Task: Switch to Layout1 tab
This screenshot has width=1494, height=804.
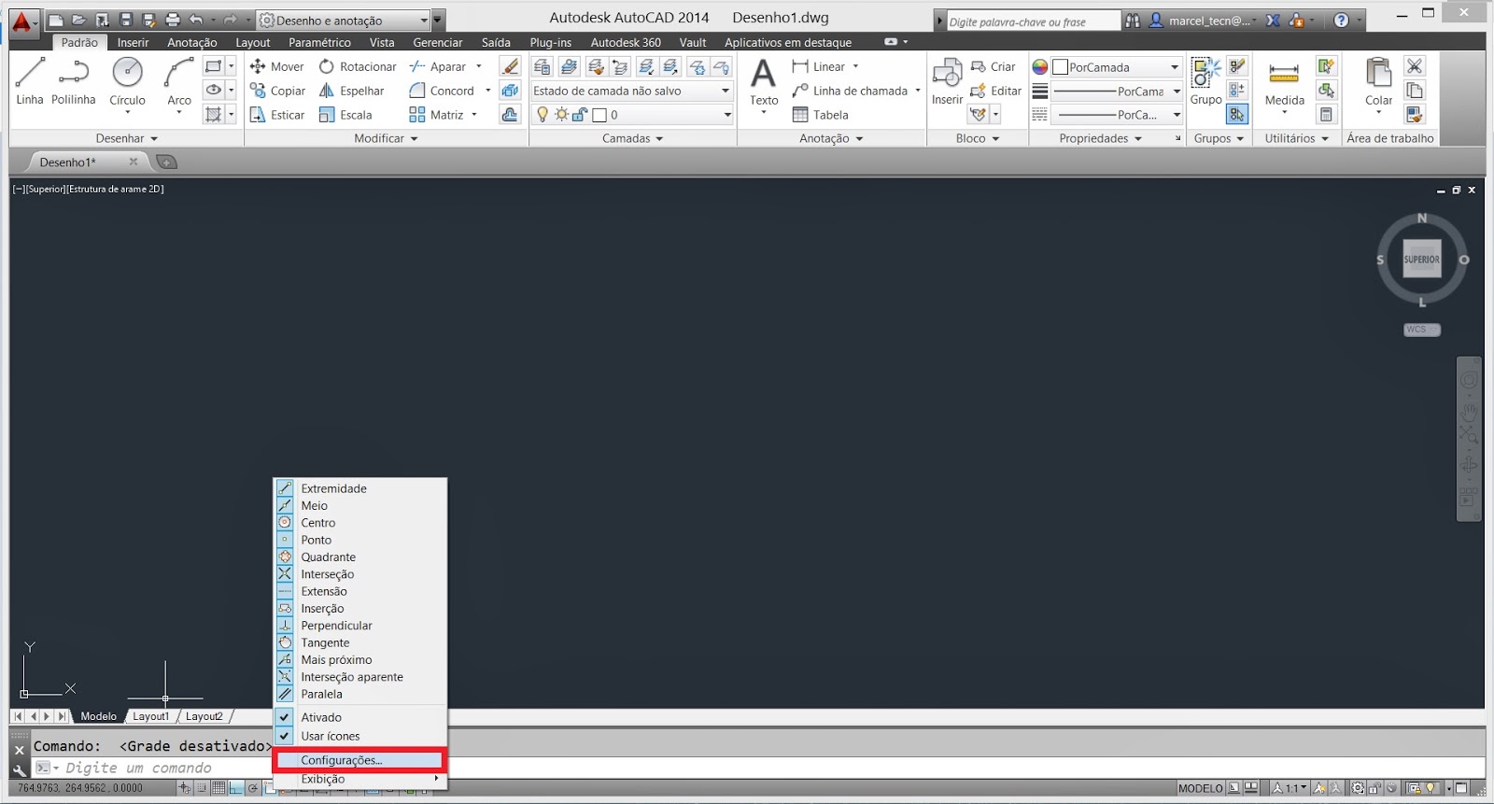Action: [150, 716]
